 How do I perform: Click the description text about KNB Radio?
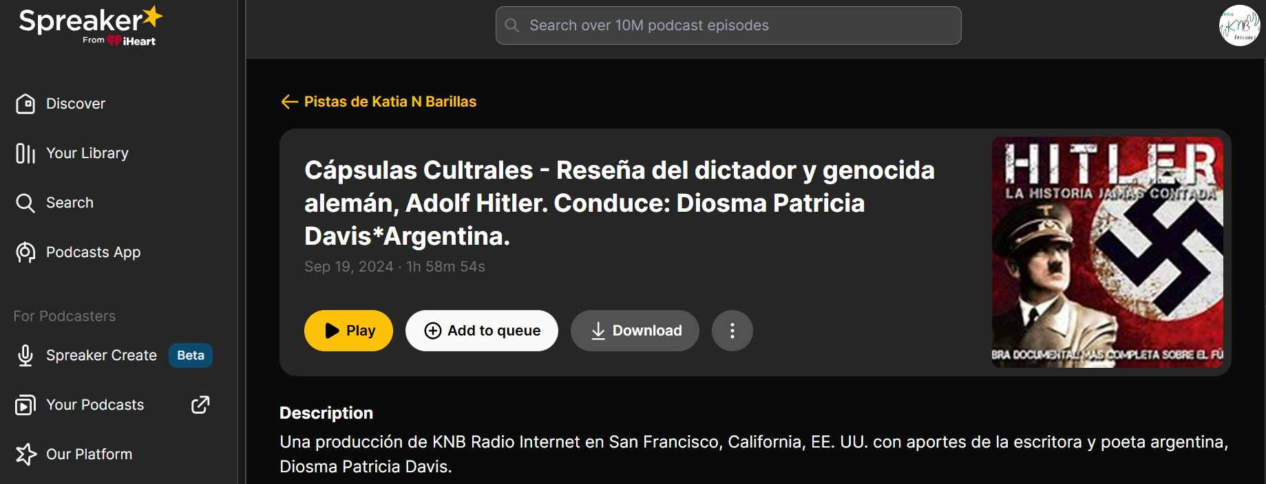[754, 454]
